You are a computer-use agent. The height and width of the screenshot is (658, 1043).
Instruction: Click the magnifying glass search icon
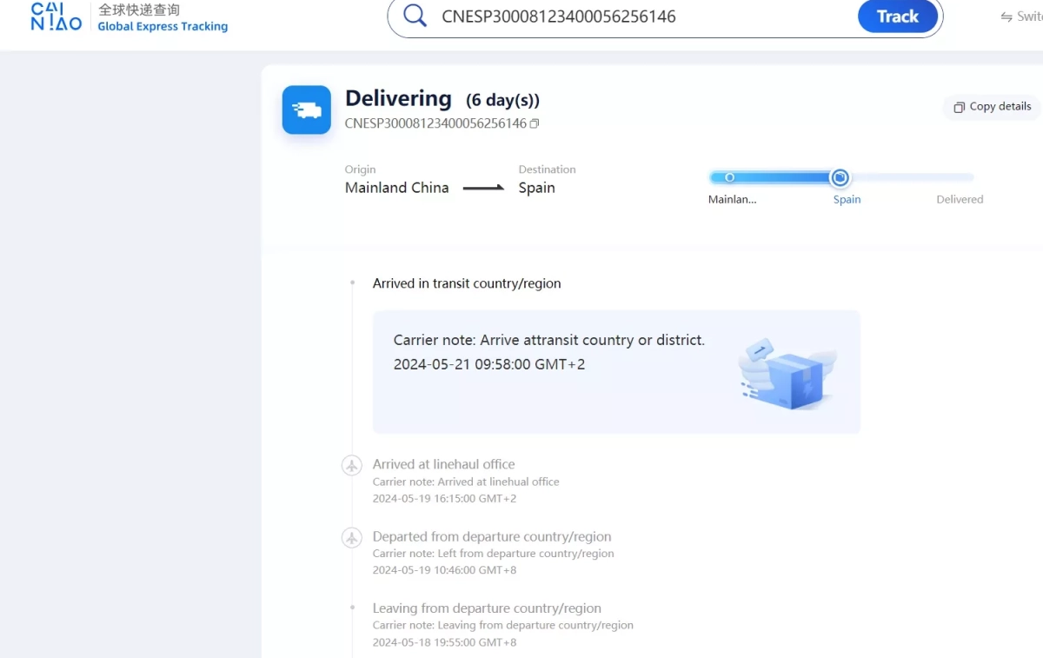pyautogui.click(x=415, y=17)
